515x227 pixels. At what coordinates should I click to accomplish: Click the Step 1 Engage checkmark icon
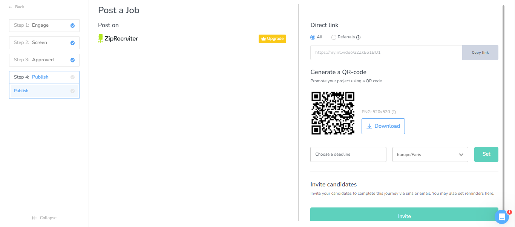coord(72,26)
